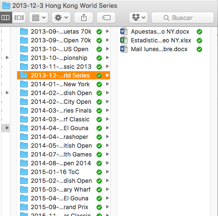218x216 pixels.
Task: Click in the Buscar search field
Action: coord(182,18)
